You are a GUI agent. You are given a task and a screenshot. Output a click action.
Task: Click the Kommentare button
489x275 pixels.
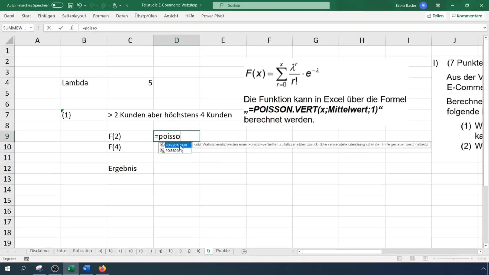(467, 16)
